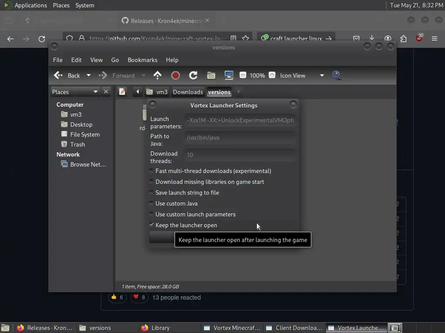Click the show desktop taskbar icon
Viewport: 445px width, 333px height.
(5, 328)
